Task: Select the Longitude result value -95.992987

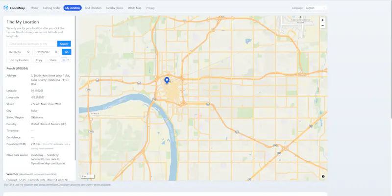Action: [x=38, y=97]
